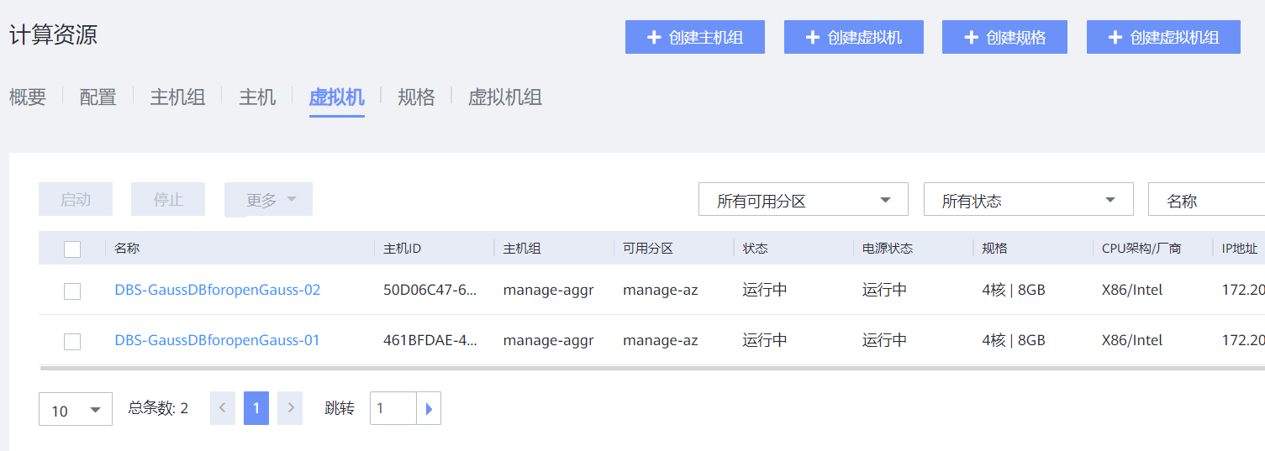Viewport: 1265px width, 451px height.
Task: Check the DBS-GaussDBforopenGauss-02 row checkbox
Action: point(72,291)
